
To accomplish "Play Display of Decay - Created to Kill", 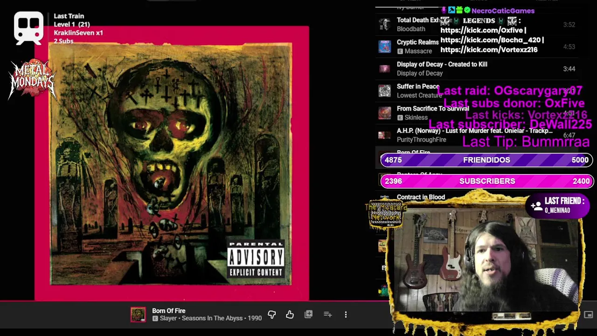I will coord(442,64).
